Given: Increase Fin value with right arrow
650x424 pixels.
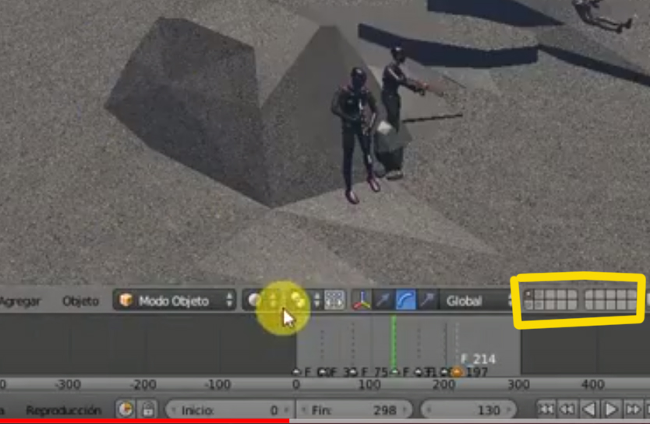Looking at the screenshot, I should 405,410.
